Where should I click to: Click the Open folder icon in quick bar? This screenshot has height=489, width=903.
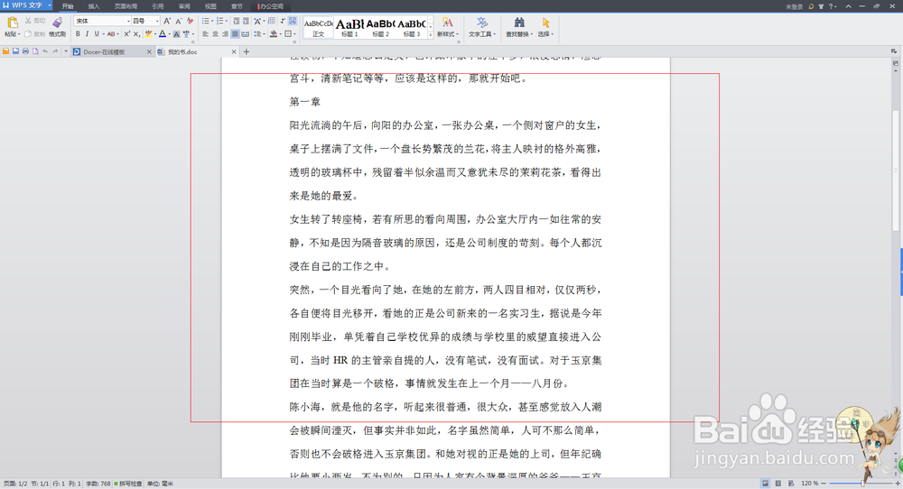[x=5, y=51]
